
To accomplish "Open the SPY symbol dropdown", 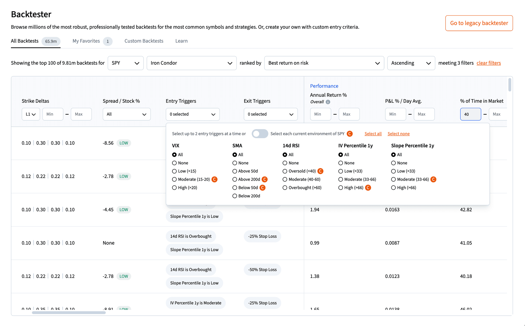I will 126,63.
